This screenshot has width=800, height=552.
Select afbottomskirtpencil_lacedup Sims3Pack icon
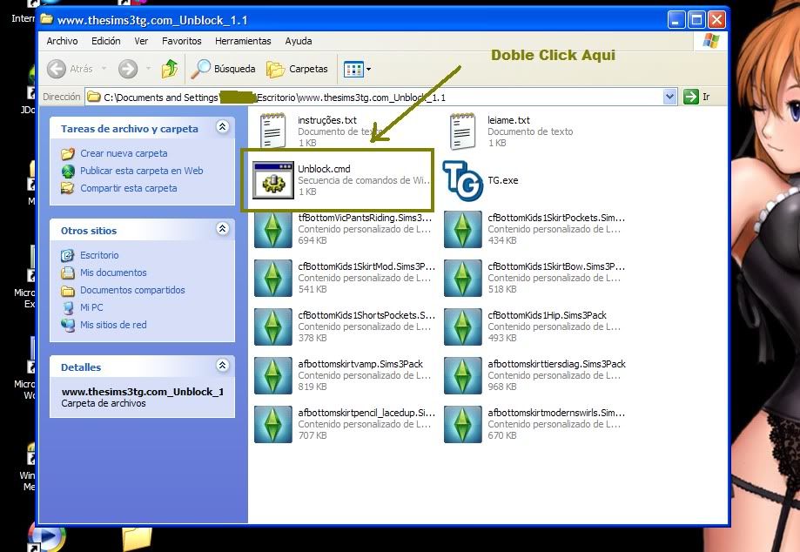273,424
